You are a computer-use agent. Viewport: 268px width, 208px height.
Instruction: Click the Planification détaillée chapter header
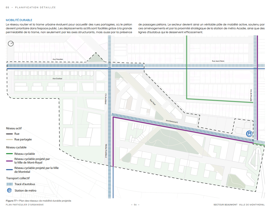pos(35,7)
